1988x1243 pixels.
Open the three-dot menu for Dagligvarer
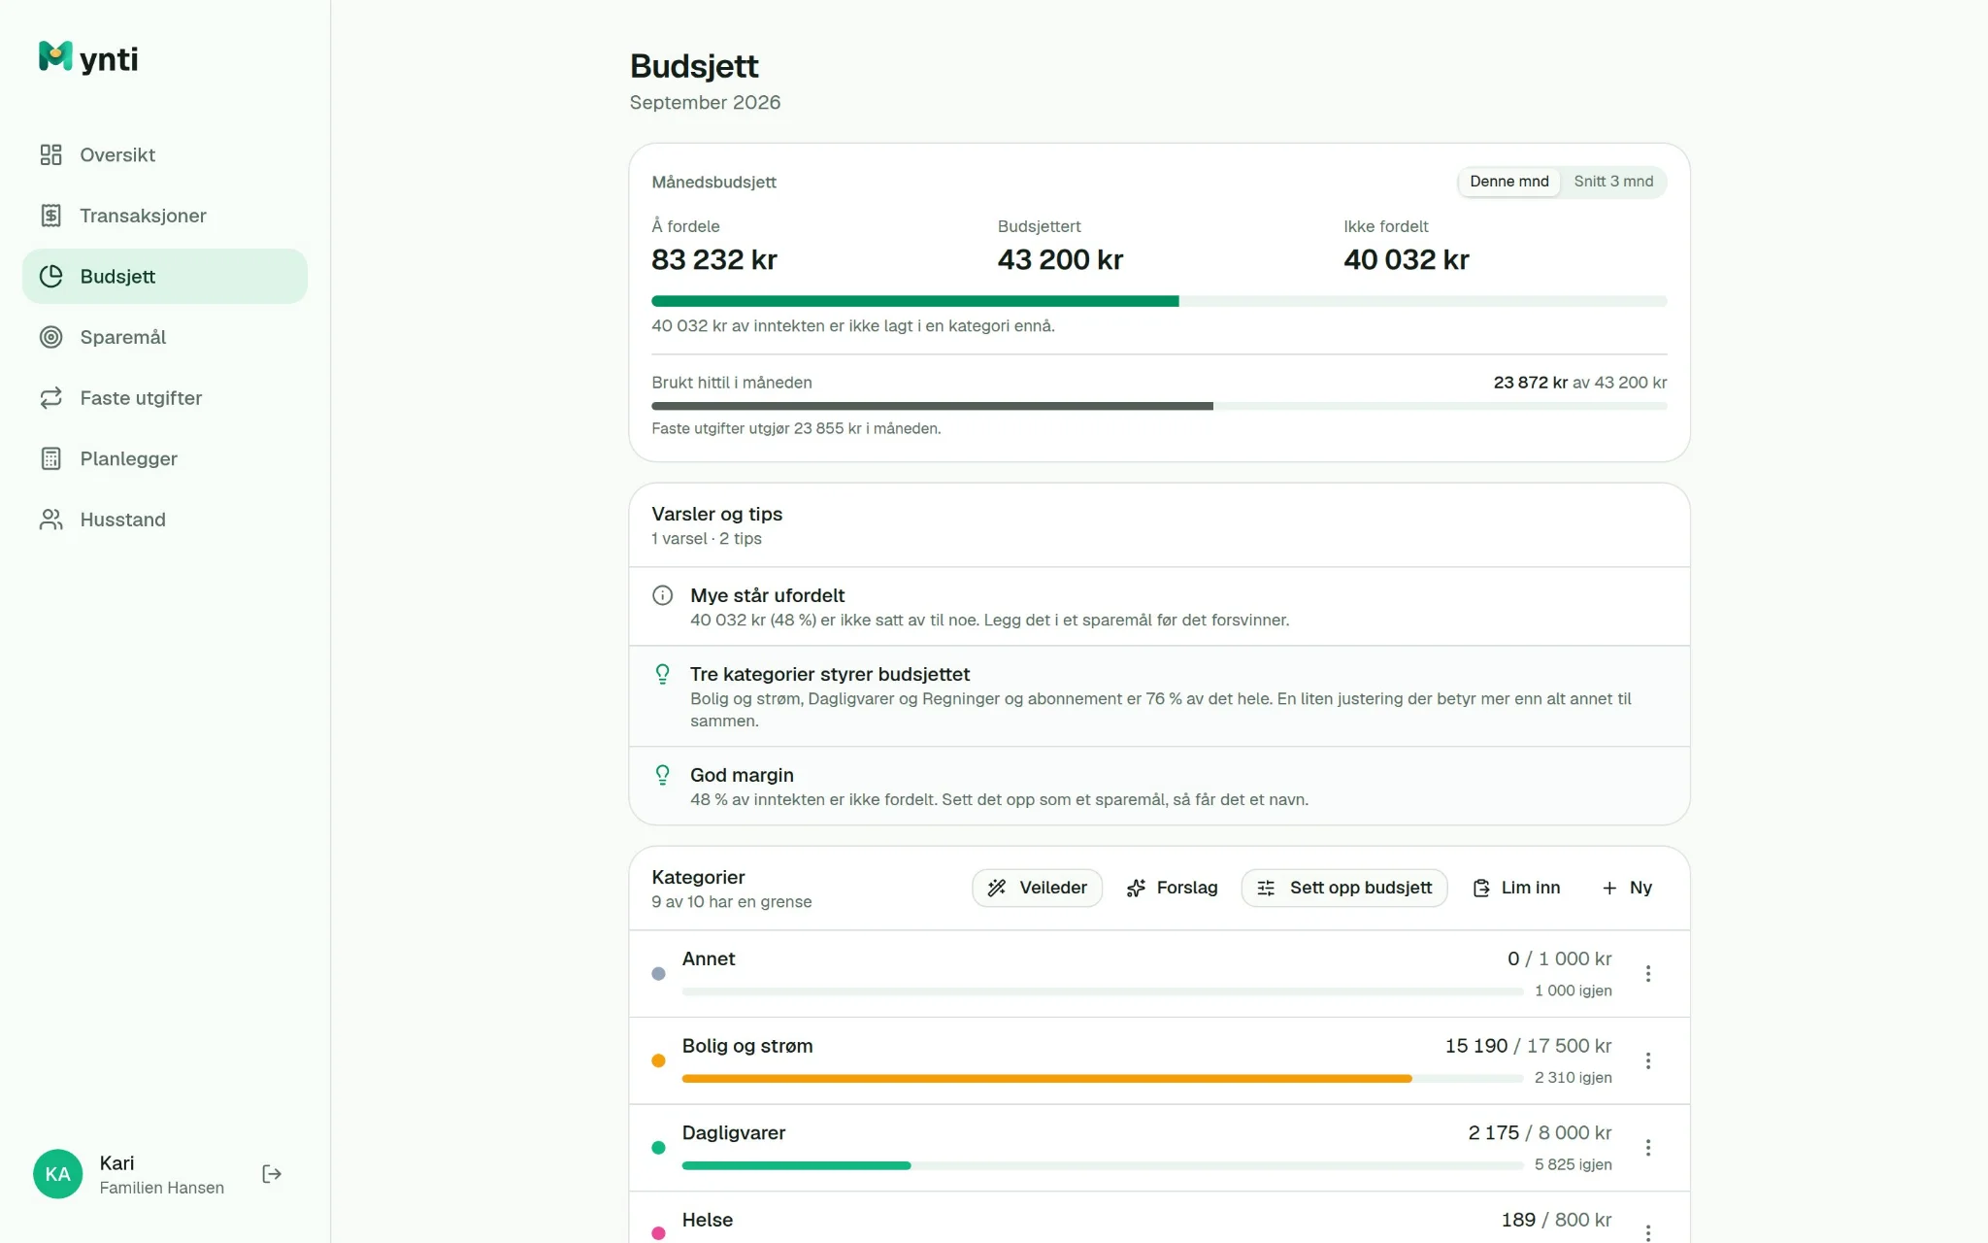[x=1648, y=1148]
